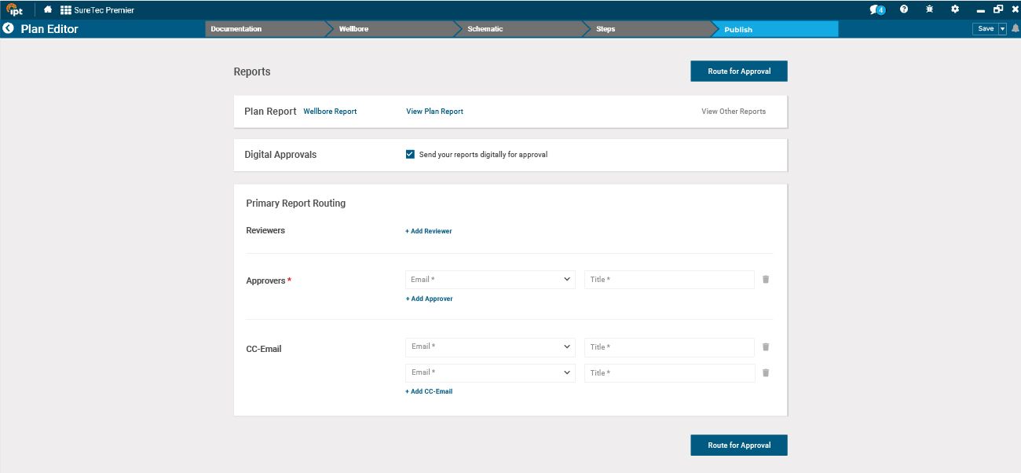This screenshot has height=473, width=1021.
Task: Go back using the Plan Editor arrow
Action: 9,29
